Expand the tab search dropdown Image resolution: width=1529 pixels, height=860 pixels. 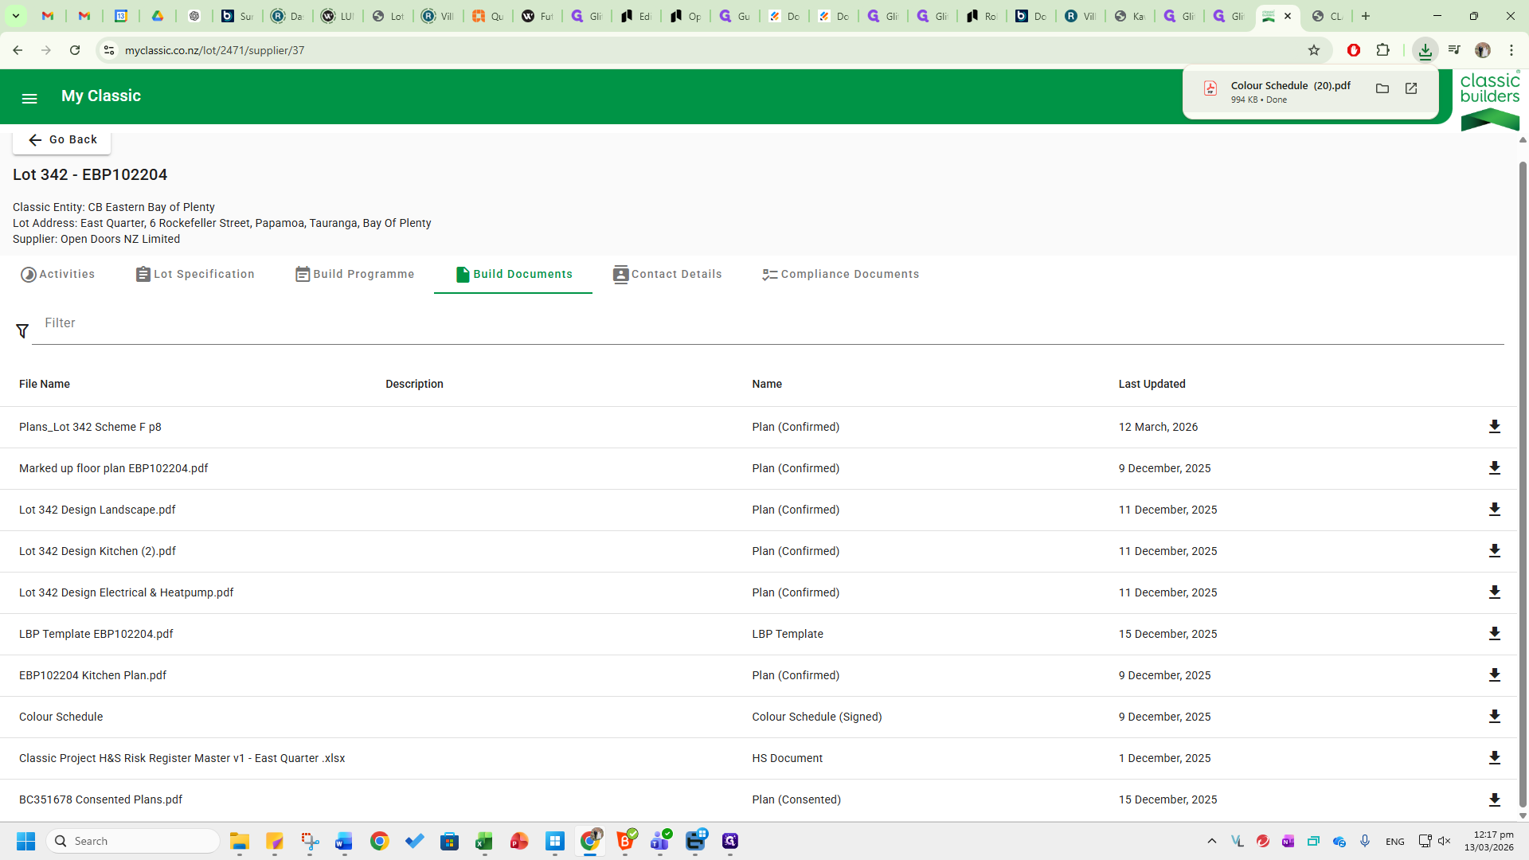15,16
